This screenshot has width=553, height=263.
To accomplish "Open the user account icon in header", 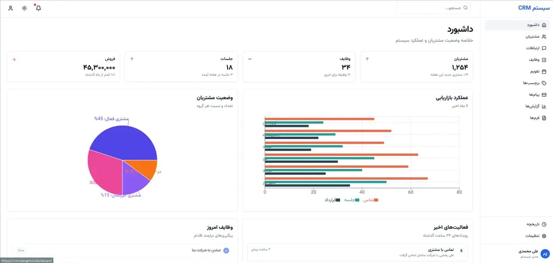I will tap(11, 8).
